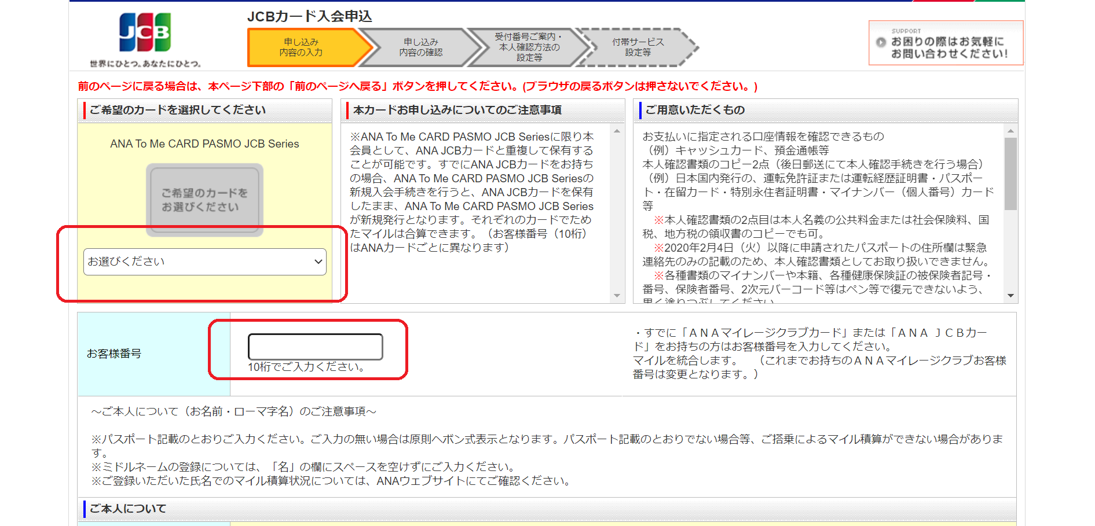This screenshot has height=526, width=1095.
Task: Click the ※ミドルネームの登録については note
Action: pos(303,467)
